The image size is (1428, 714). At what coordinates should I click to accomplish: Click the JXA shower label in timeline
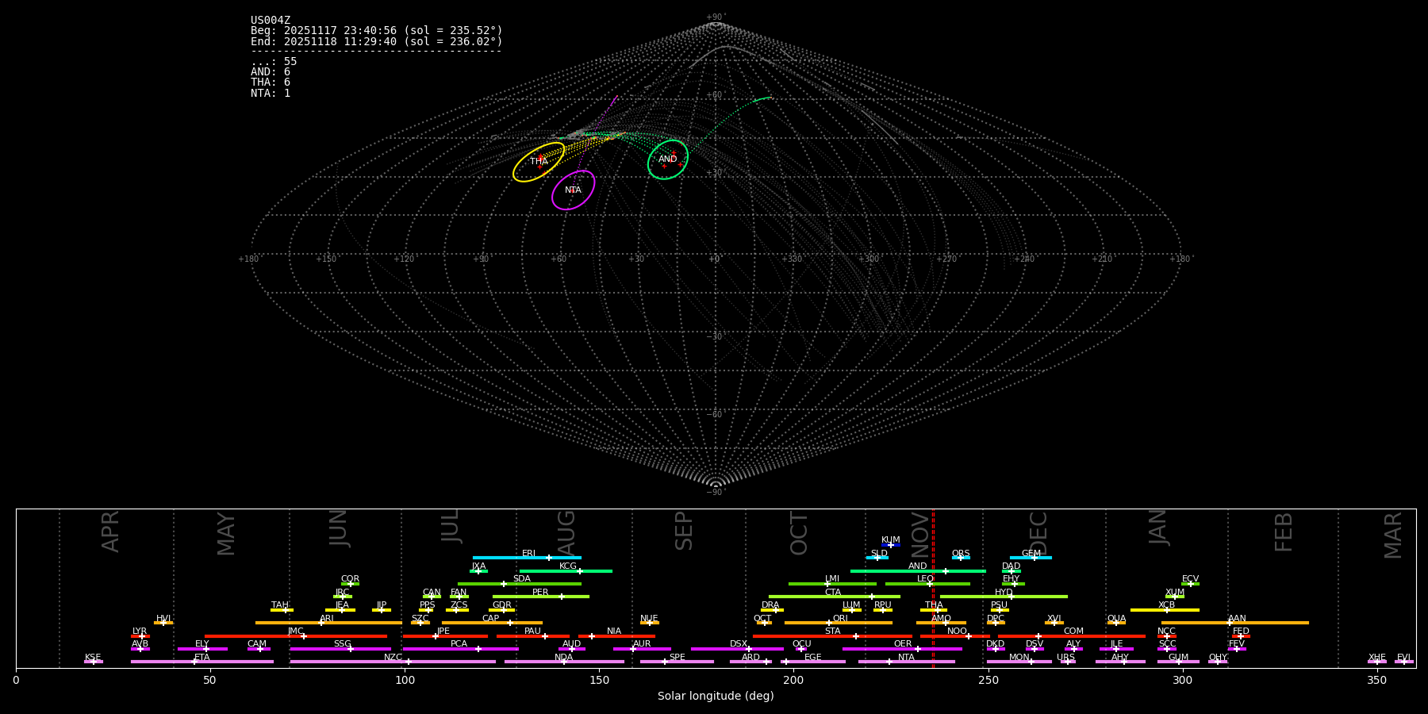point(478,566)
